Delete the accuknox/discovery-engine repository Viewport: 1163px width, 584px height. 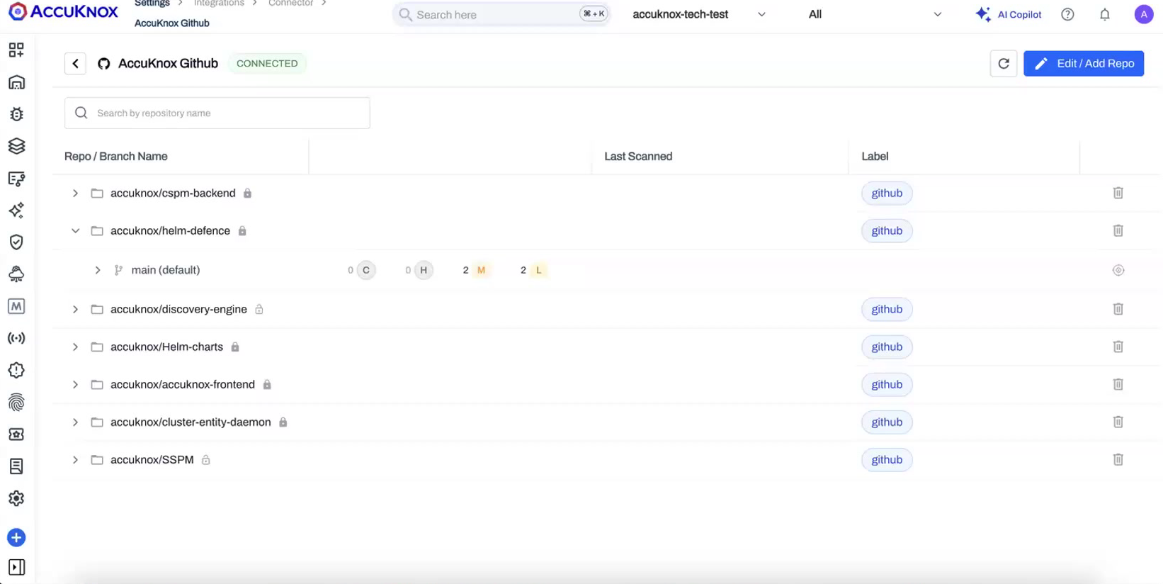[x=1118, y=309]
